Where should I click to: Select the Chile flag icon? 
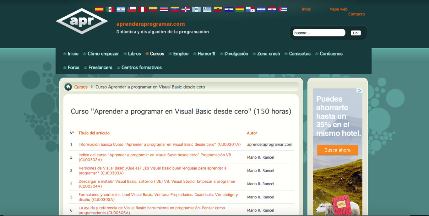tap(132, 9)
